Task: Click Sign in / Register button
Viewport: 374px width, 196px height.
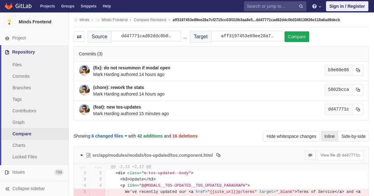Action: [347, 6]
